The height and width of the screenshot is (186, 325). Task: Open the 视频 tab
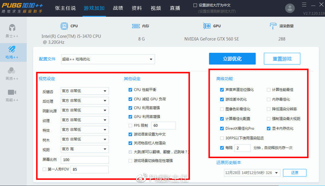pos(156,8)
